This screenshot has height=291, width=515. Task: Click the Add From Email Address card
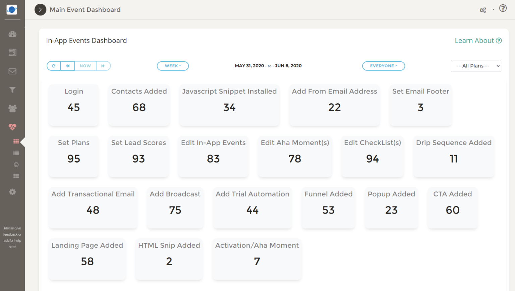(334, 105)
